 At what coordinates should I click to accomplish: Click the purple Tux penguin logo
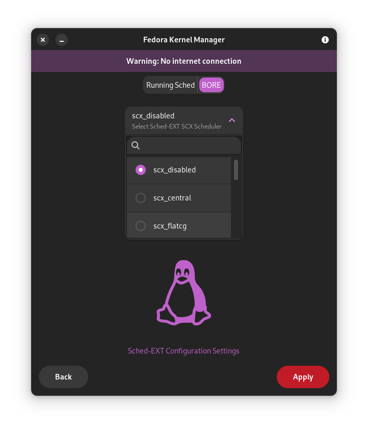coord(184,293)
